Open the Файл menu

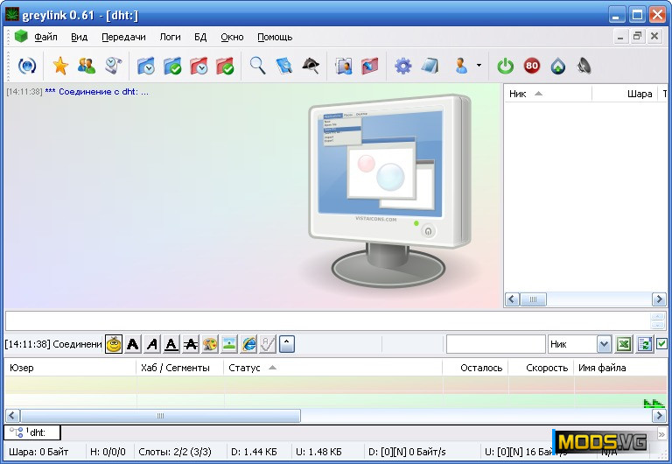[x=45, y=37]
